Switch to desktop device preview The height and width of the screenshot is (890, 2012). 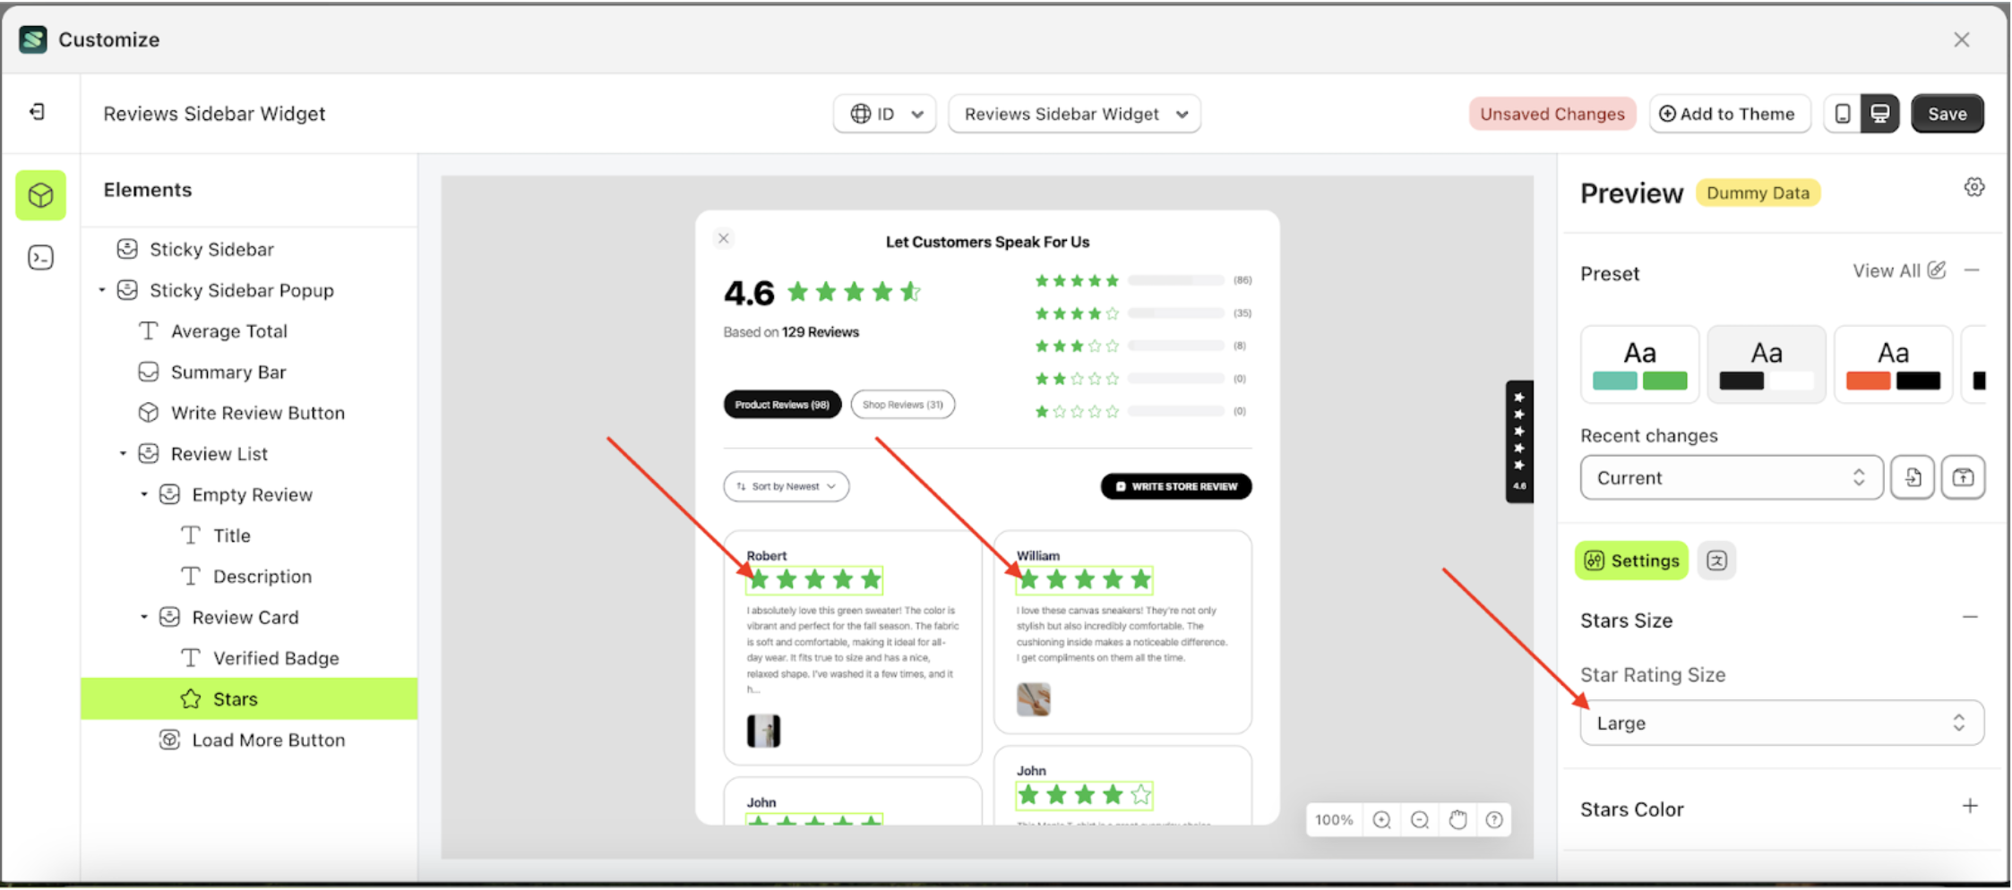[1879, 114]
